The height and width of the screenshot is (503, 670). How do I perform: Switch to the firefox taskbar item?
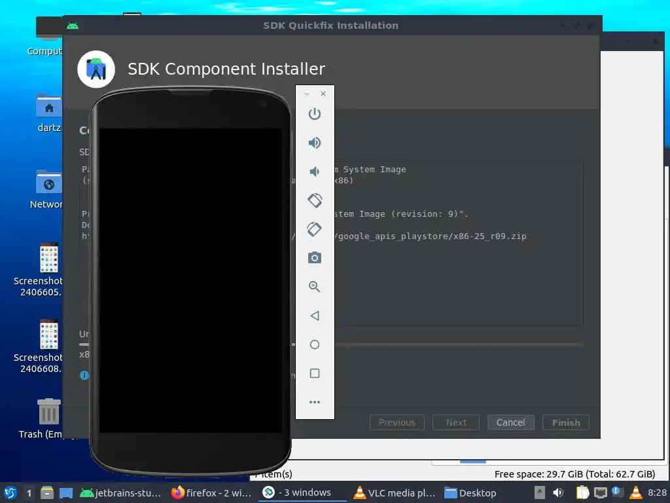point(211,493)
